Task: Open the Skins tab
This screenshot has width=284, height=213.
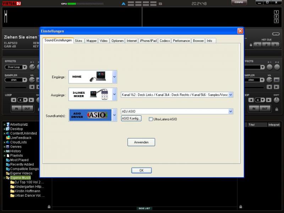Action: click(78, 41)
